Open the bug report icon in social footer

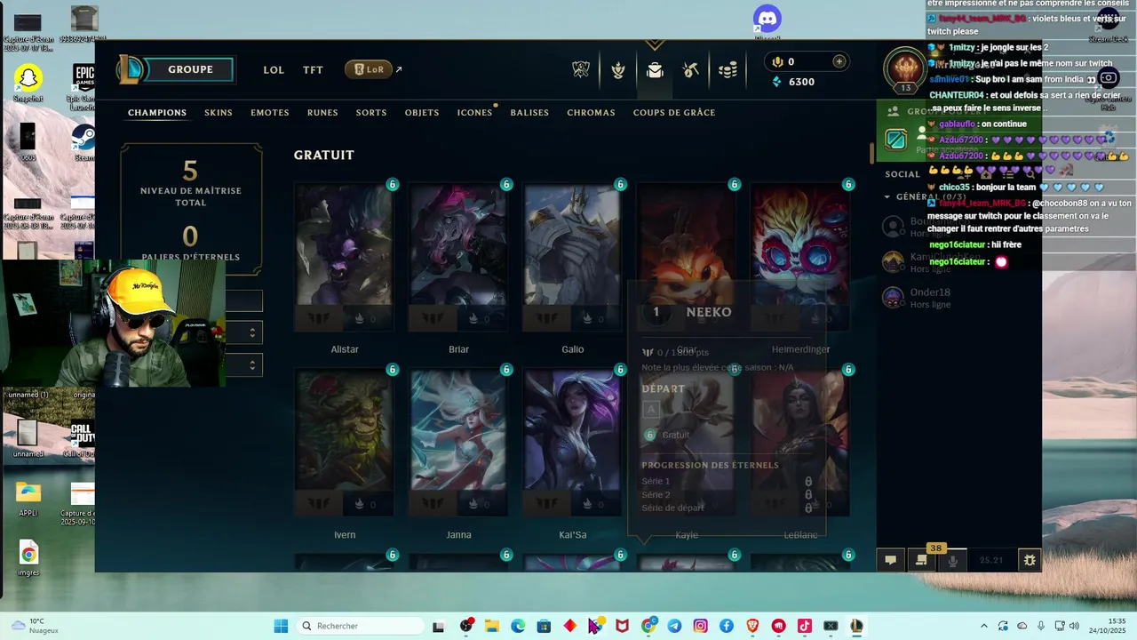tap(1030, 560)
